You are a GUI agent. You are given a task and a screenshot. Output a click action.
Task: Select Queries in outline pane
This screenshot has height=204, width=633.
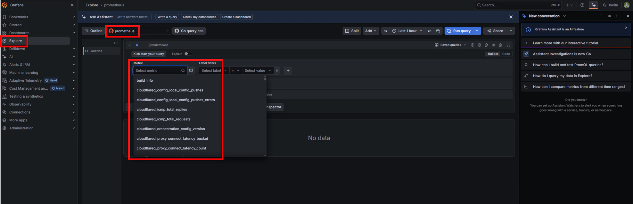pyautogui.click(x=101, y=51)
